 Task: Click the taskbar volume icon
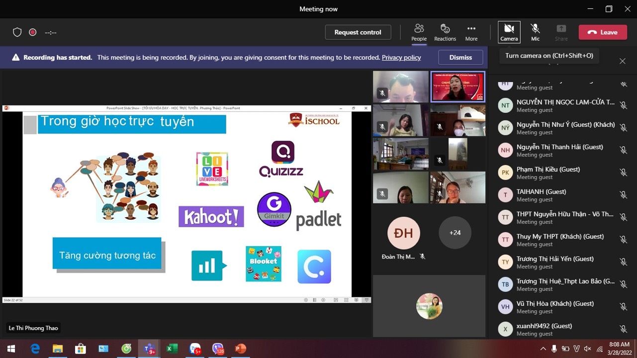click(588, 349)
